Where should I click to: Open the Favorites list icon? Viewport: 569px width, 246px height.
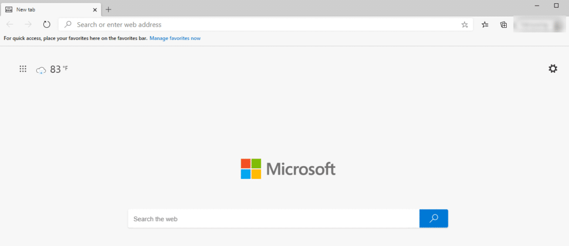coord(485,24)
